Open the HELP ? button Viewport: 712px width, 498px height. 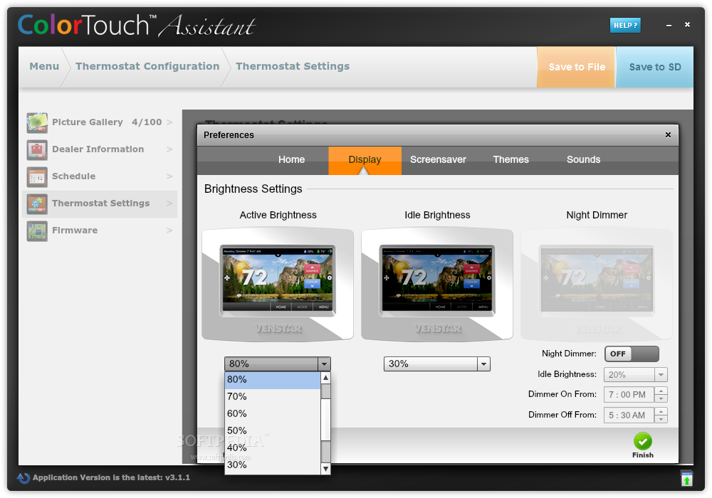625,26
